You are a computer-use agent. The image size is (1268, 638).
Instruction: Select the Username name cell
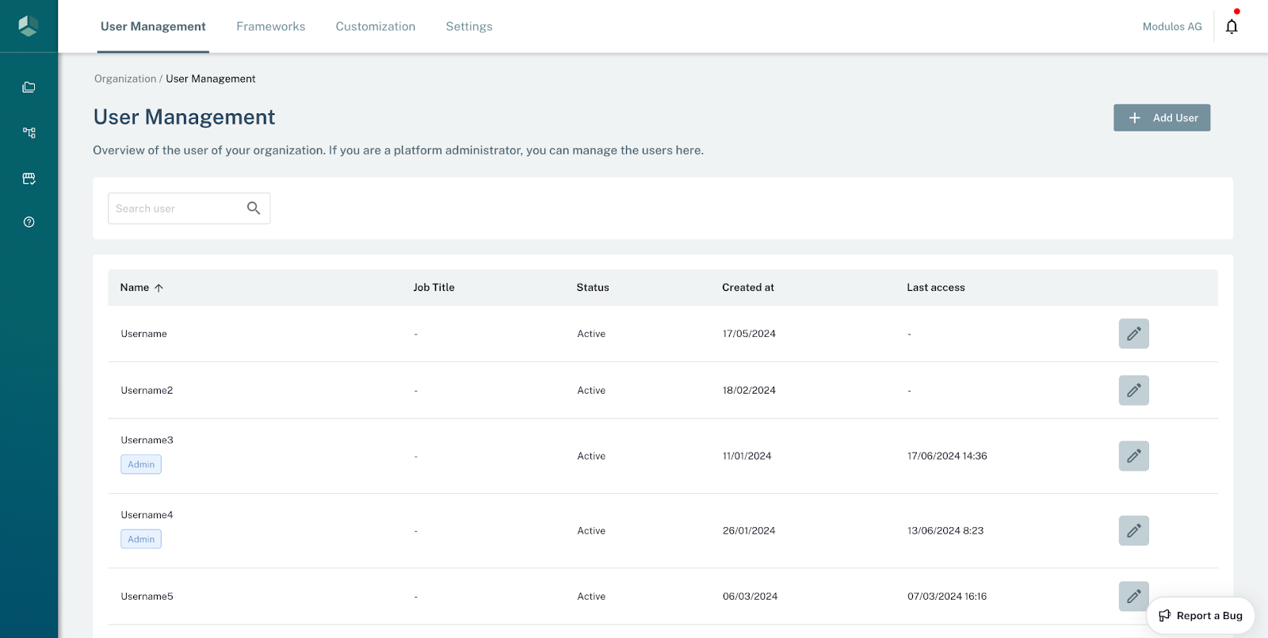pyautogui.click(x=143, y=334)
